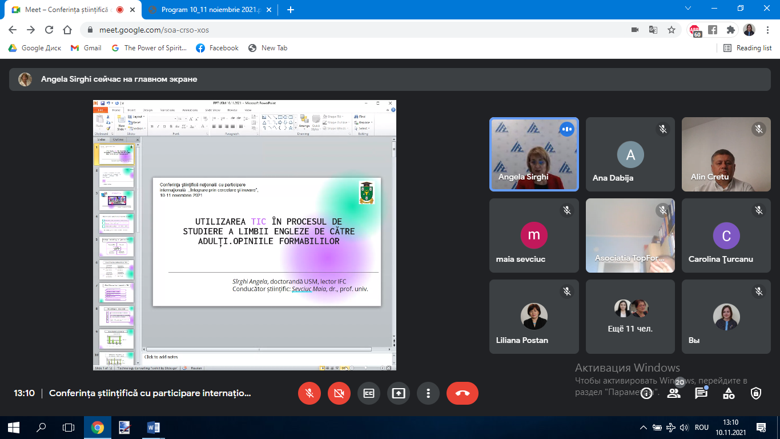Expand the hidden system tray icons
Screen dimensions: 780x439
[x=644, y=428]
